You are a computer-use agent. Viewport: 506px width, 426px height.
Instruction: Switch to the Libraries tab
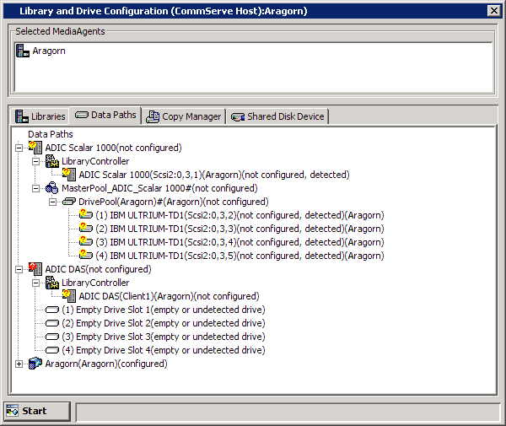tap(40, 116)
